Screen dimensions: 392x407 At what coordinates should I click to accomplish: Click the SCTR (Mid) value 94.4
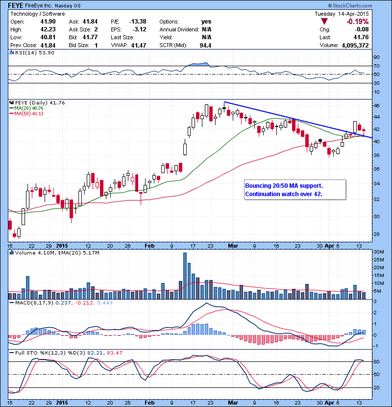tap(205, 45)
